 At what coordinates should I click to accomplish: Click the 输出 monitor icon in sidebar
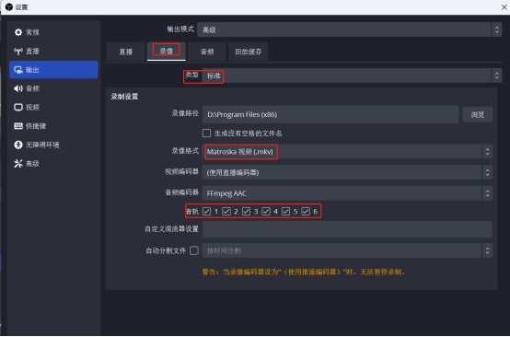tap(18, 70)
